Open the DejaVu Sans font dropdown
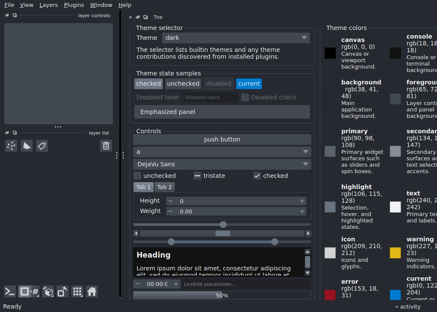The width and height of the screenshot is (437, 312). coord(222,164)
